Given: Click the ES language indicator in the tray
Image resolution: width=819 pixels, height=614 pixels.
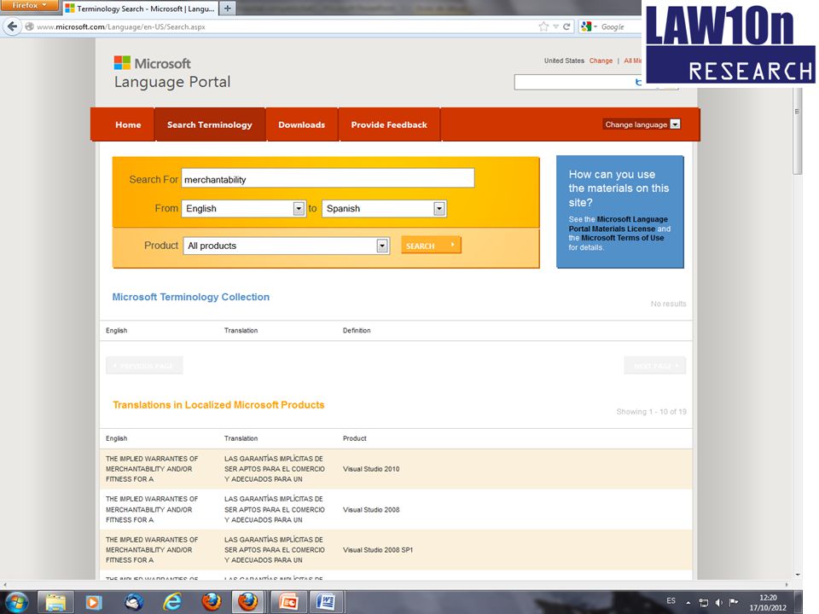Looking at the screenshot, I should point(671,601).
